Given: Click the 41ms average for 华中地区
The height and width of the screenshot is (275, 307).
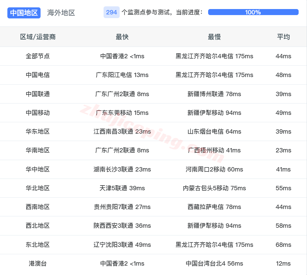Looking at the screenshot, I should click(x=283, y=169).
